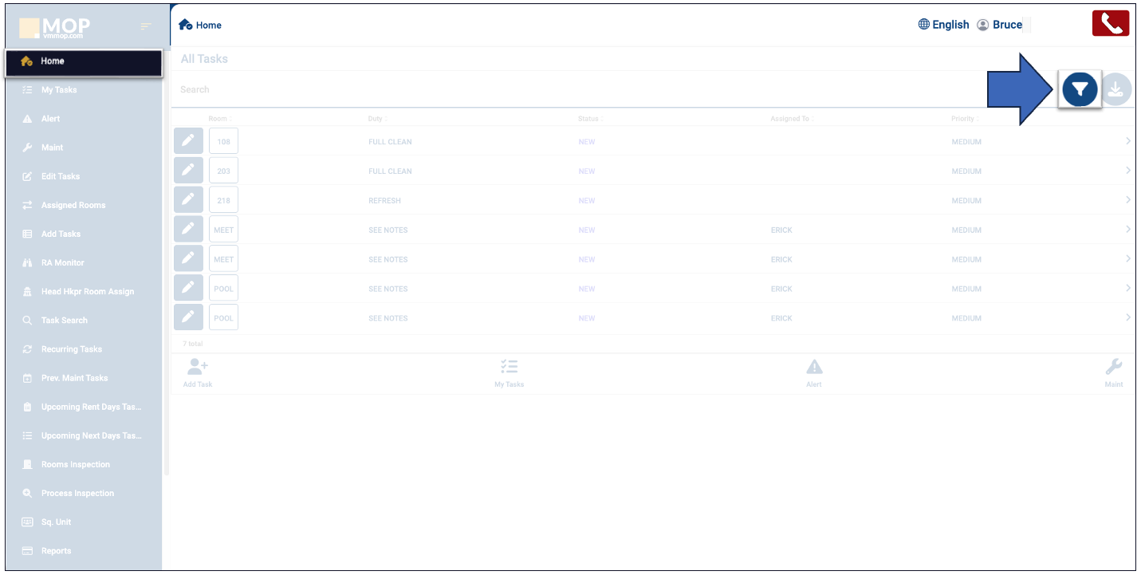The image size is (1141, 575).
Task: Open Maint wrench icon in bottom bar
Action: pos(1113,368)
